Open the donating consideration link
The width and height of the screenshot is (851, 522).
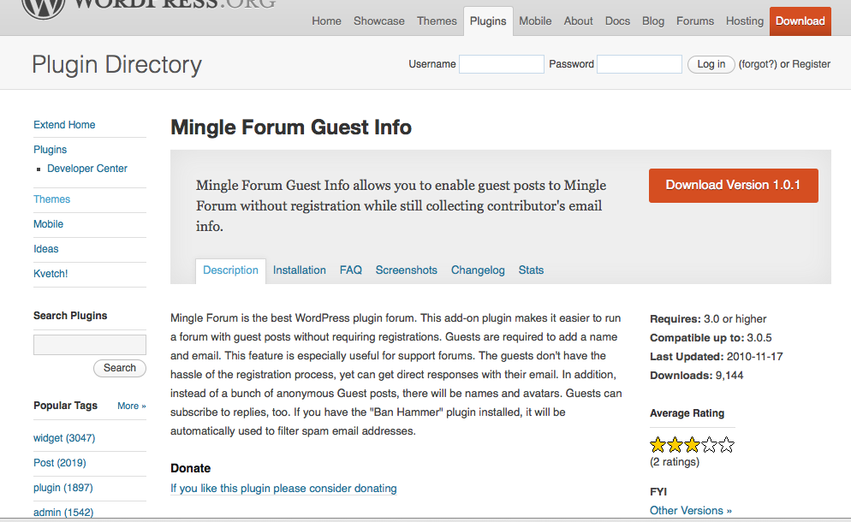coord(283,489)
